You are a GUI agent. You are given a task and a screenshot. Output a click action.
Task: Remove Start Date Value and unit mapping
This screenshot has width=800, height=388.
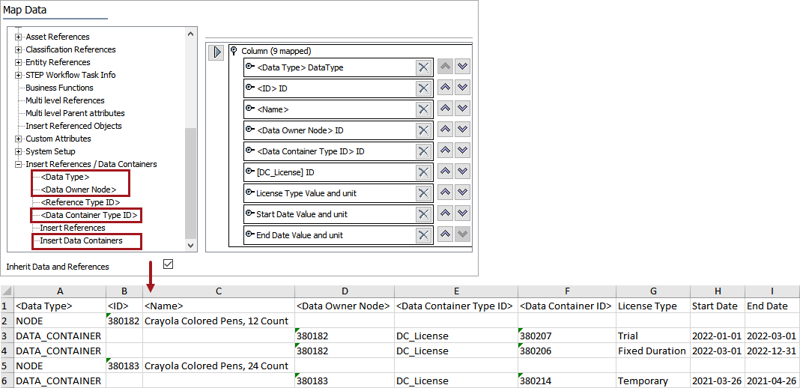click(x=423, y=214)
